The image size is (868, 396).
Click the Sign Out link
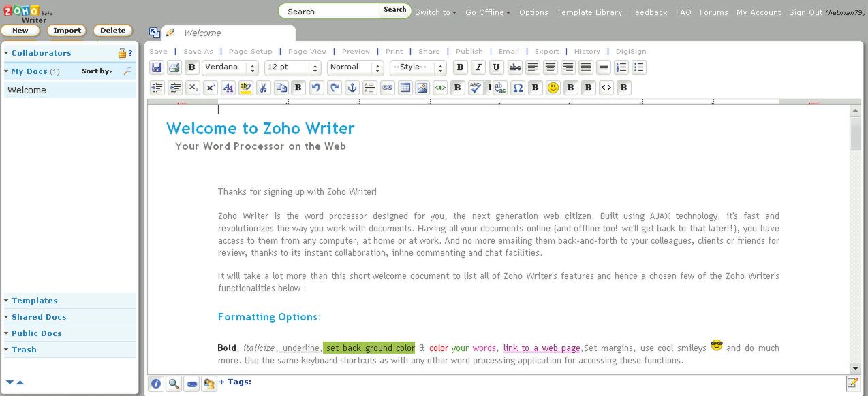805,12
